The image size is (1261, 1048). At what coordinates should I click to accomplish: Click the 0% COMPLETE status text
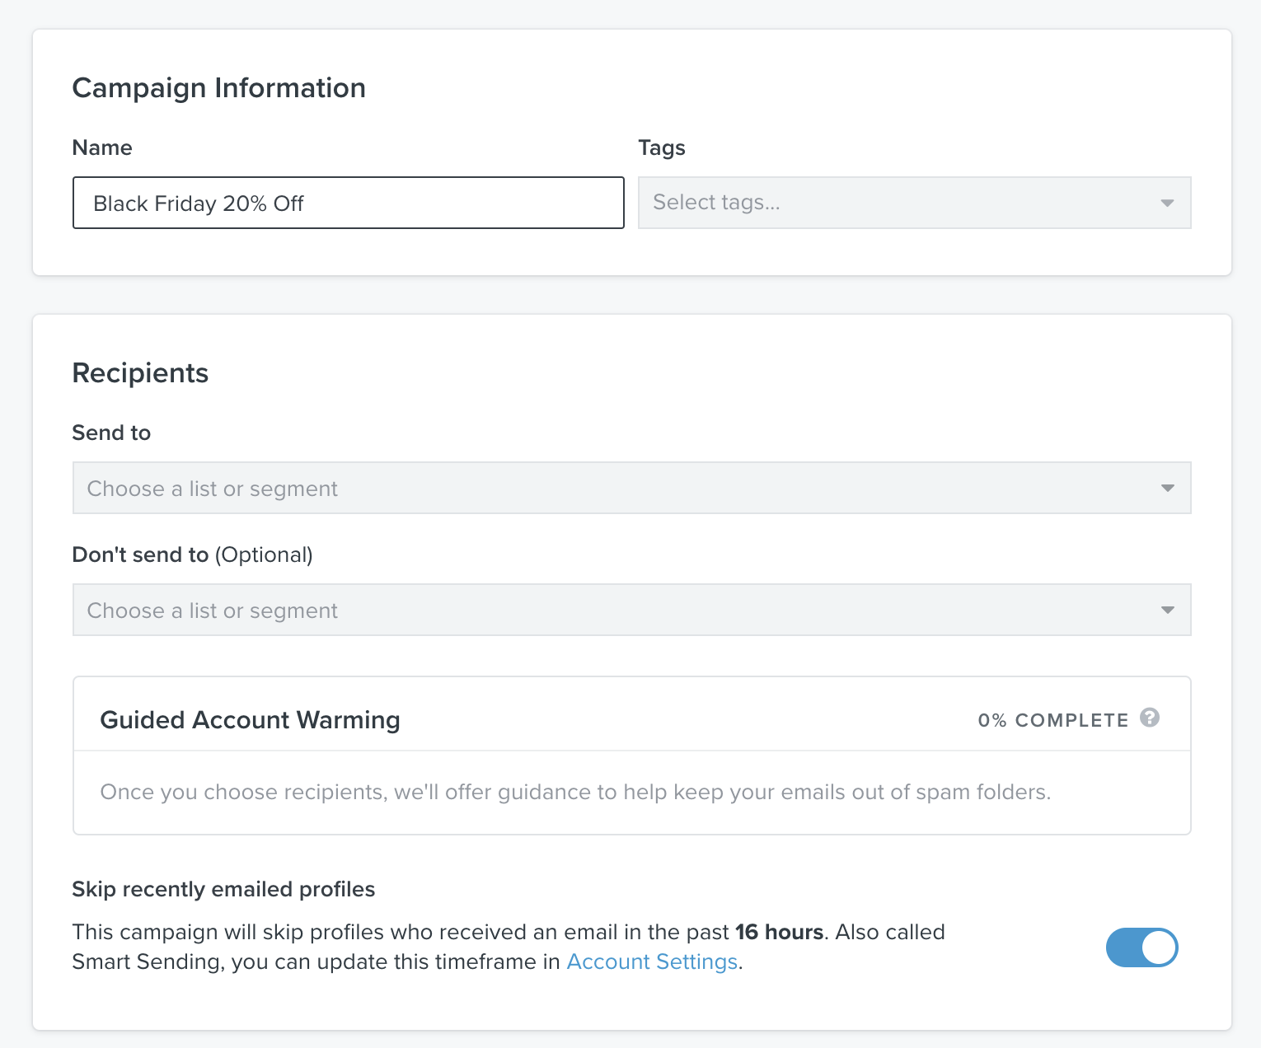point(1052,720)
